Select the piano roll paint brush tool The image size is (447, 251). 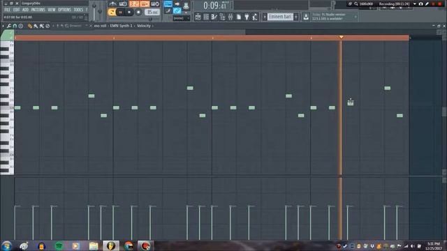(36, 26)
